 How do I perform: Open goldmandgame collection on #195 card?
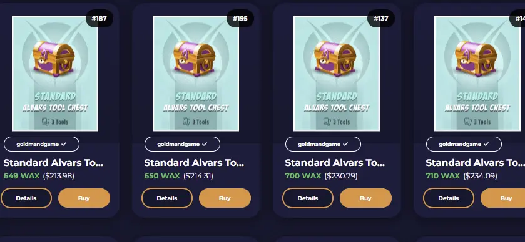[183, 144]
